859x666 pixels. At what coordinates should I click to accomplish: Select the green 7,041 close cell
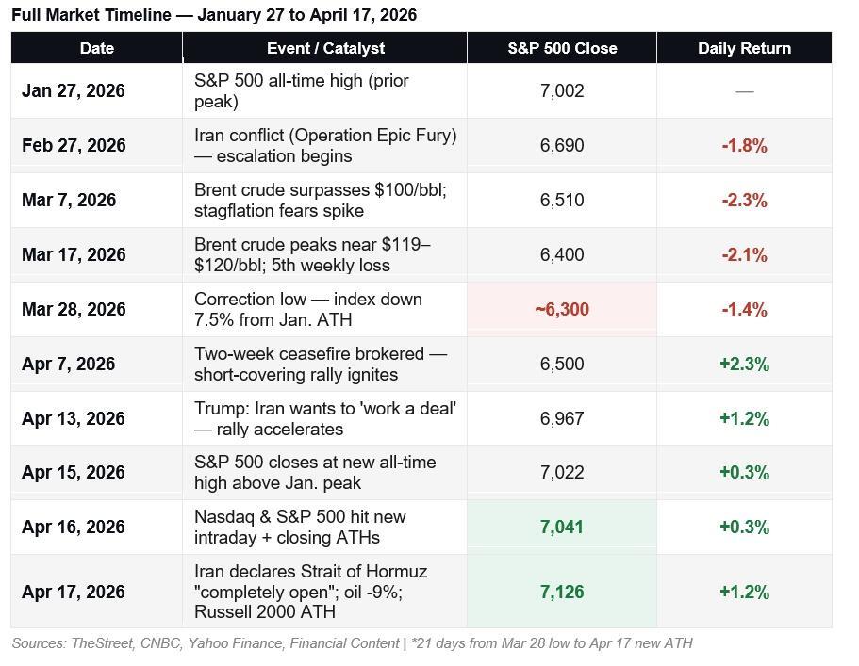562,528
